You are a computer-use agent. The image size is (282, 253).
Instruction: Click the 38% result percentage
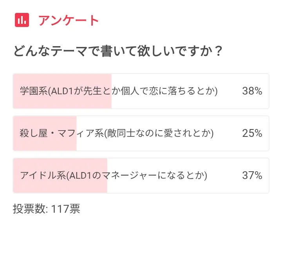pos(252,91)
